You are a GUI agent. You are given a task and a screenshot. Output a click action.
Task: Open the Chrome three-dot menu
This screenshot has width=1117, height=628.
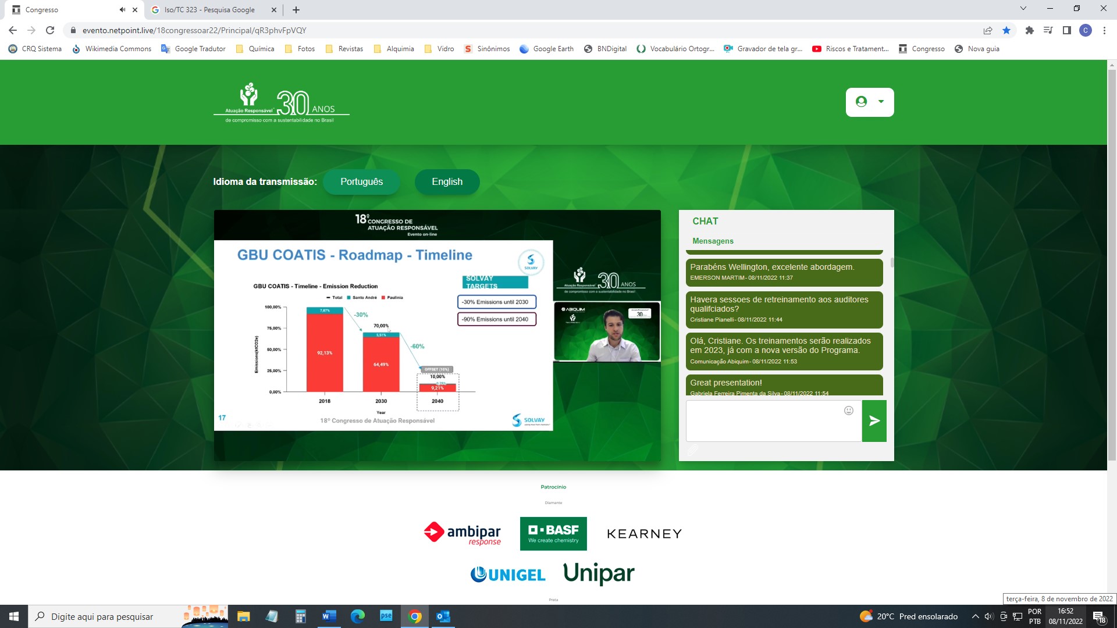click(1104, 30)
